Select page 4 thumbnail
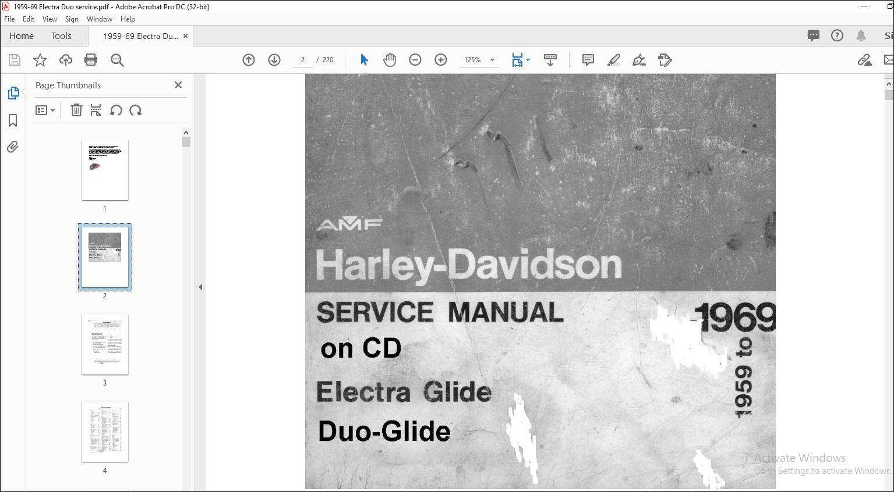894x492 pixels. coord(105,432)
